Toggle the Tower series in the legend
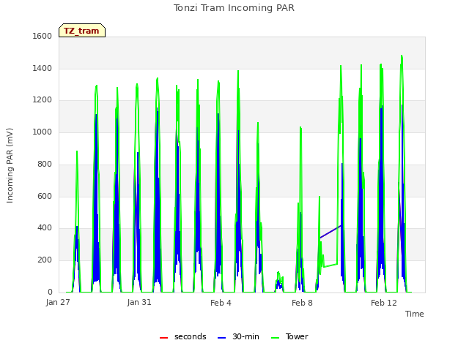 click(289, 337)
